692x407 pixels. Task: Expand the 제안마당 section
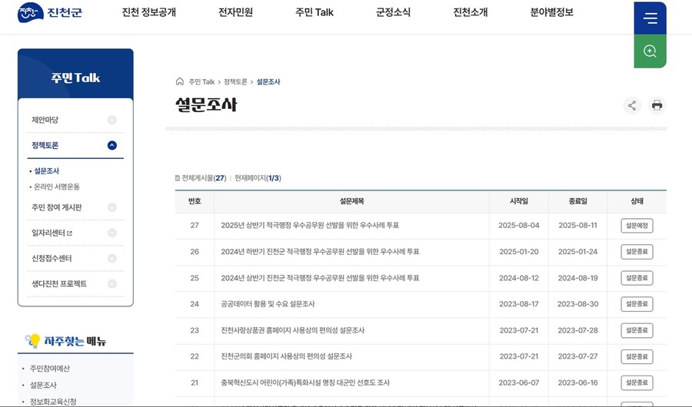[x=112, y=120]
